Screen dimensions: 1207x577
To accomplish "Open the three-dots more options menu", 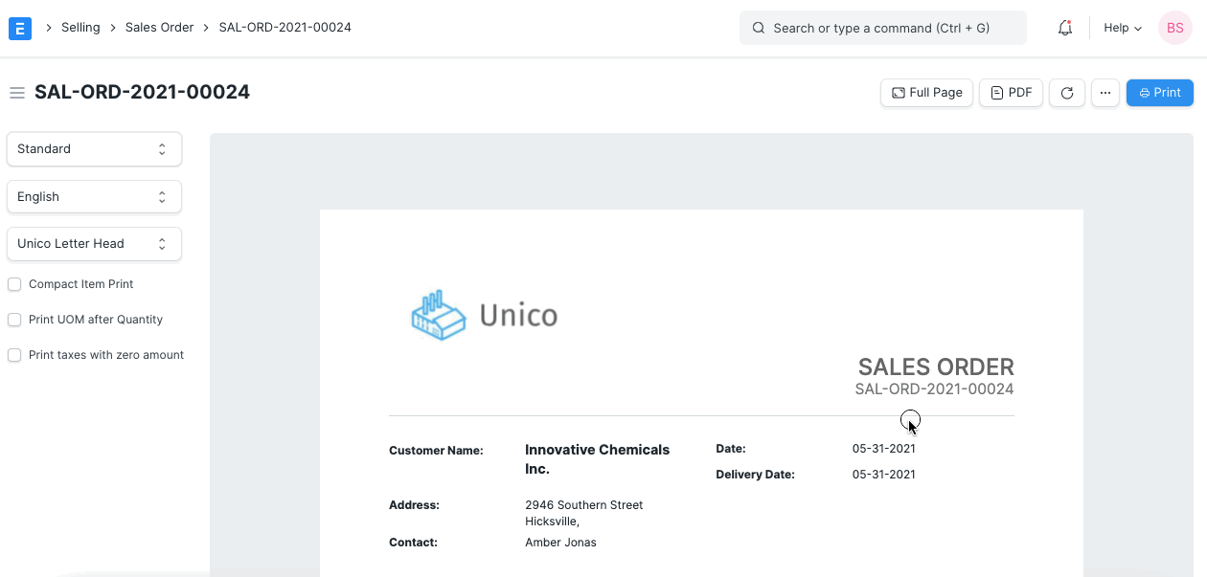I will tap(1105, 93).
